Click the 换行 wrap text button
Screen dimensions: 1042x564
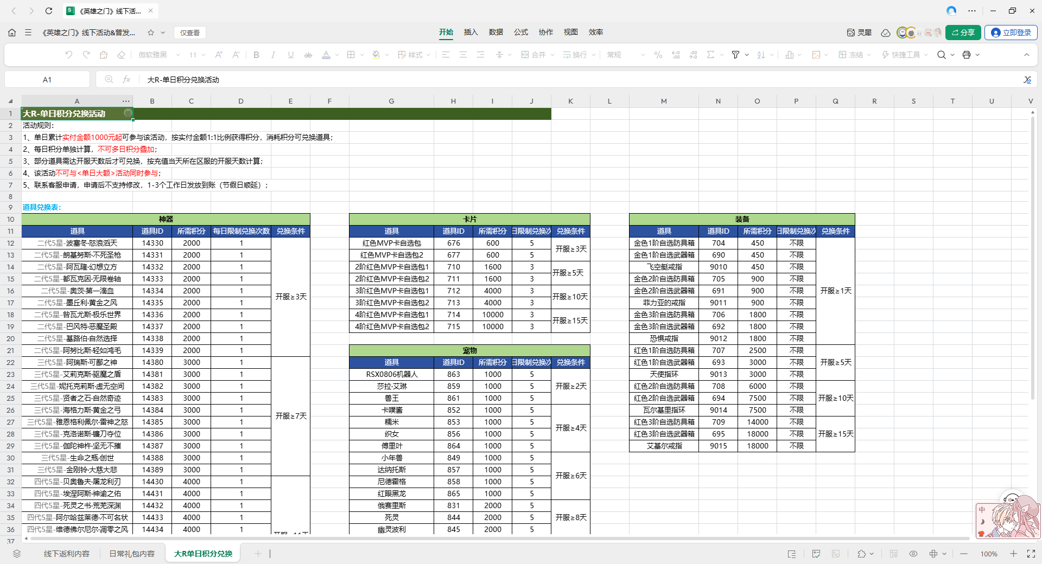point(575,55)
